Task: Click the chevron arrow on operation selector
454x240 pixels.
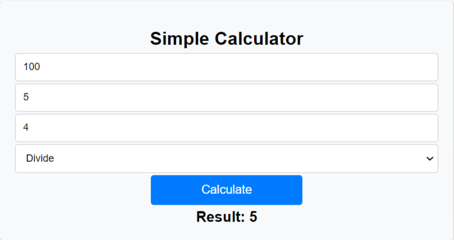Action: 430,159
